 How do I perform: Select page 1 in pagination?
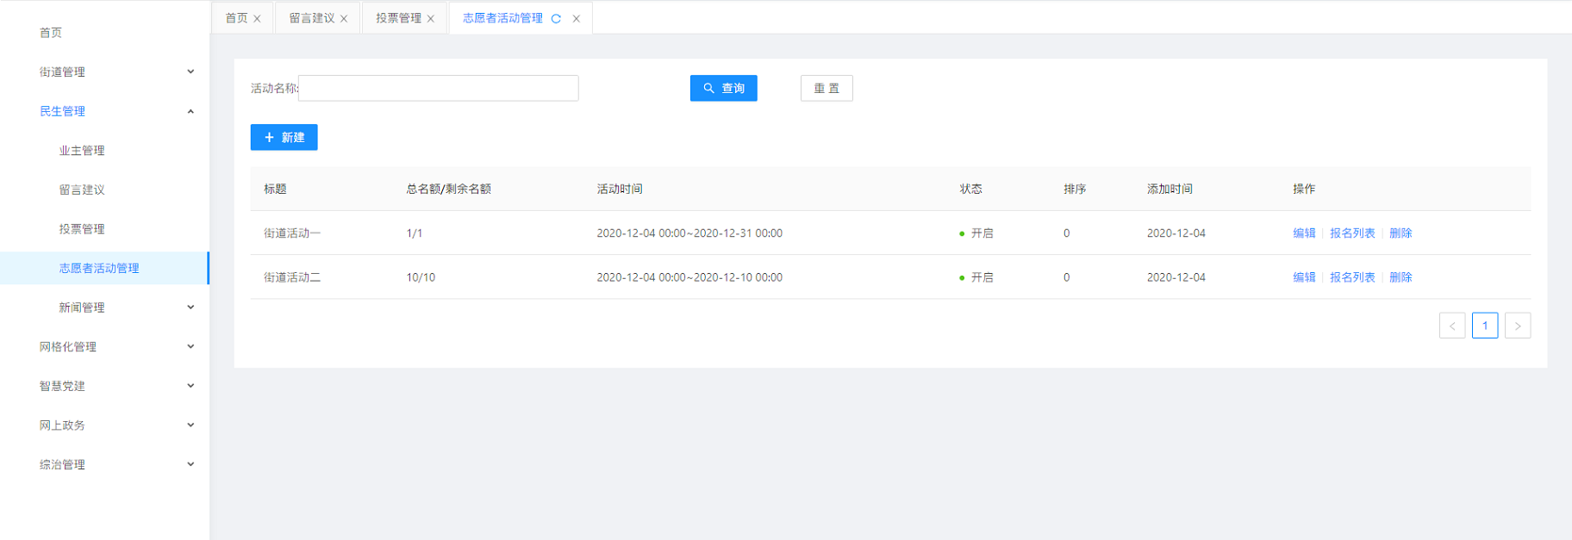(1485, 326)
